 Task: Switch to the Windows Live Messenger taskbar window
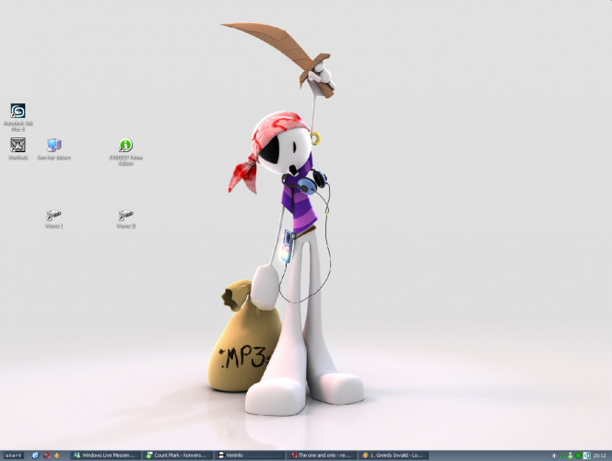[107, 455]
